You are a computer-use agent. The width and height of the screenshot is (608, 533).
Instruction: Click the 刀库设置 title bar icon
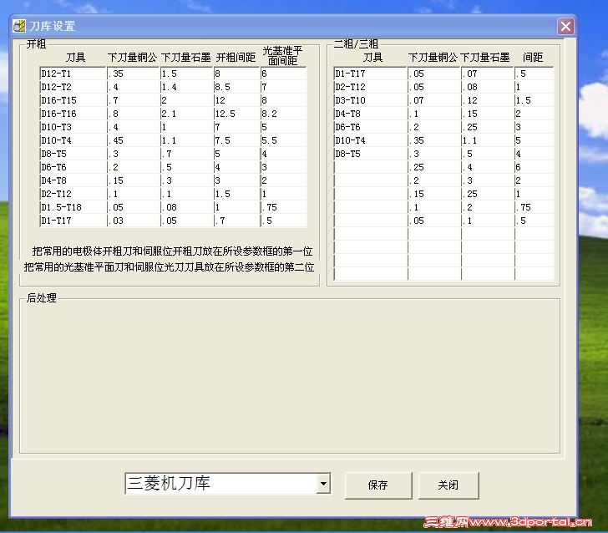click(19, 26)
